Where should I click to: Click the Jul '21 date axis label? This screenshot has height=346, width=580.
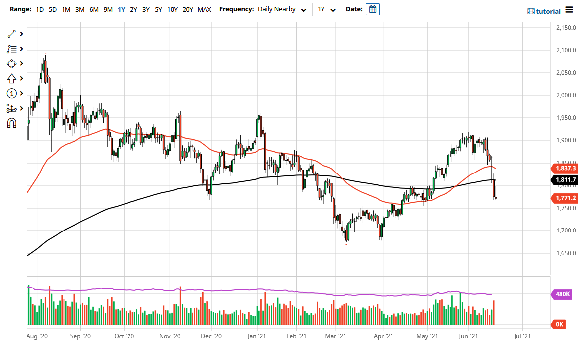pos(522,336)
